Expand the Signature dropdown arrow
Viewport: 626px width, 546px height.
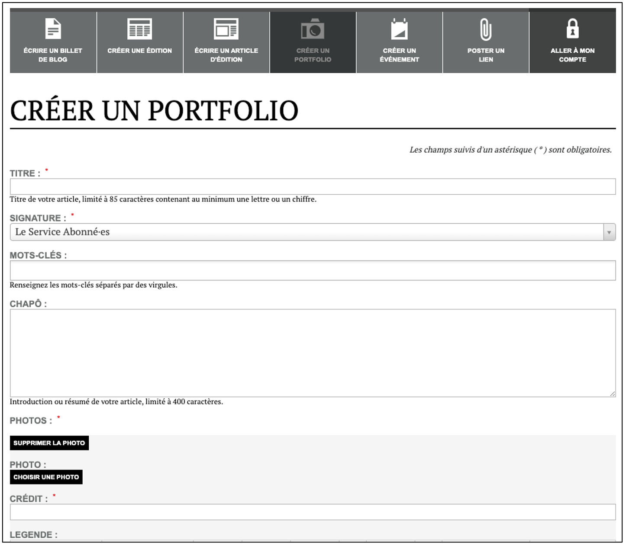coord(609,232)
